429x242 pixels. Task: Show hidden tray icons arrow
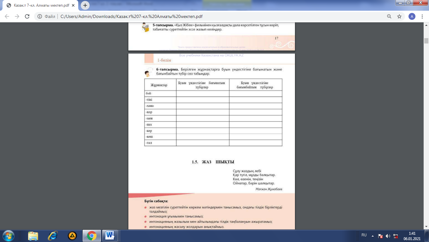373,235
